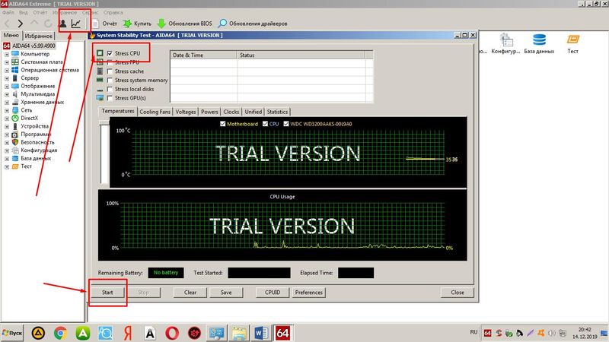Switch to the Statistics tab
Screen dimensions: 609x342
tap(277, 112)
